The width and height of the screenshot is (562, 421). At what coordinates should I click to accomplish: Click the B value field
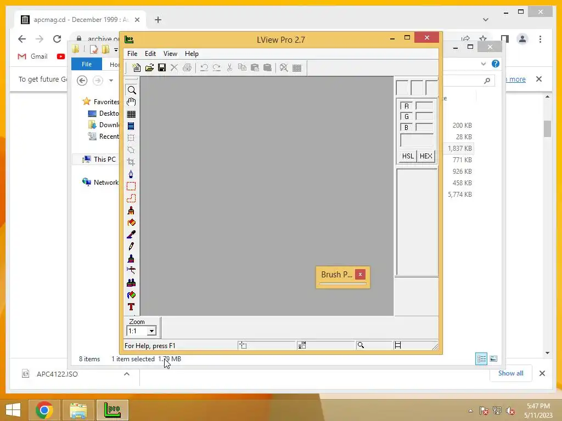pyautogui.click(x=424, y=127)
